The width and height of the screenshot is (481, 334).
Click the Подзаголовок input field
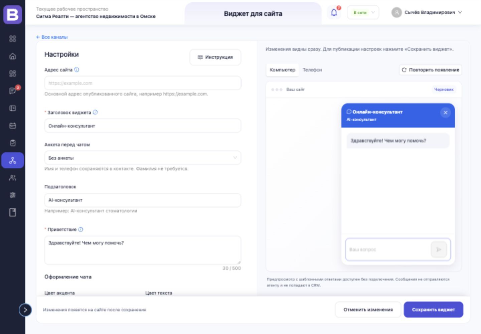(x=143, y=200)
